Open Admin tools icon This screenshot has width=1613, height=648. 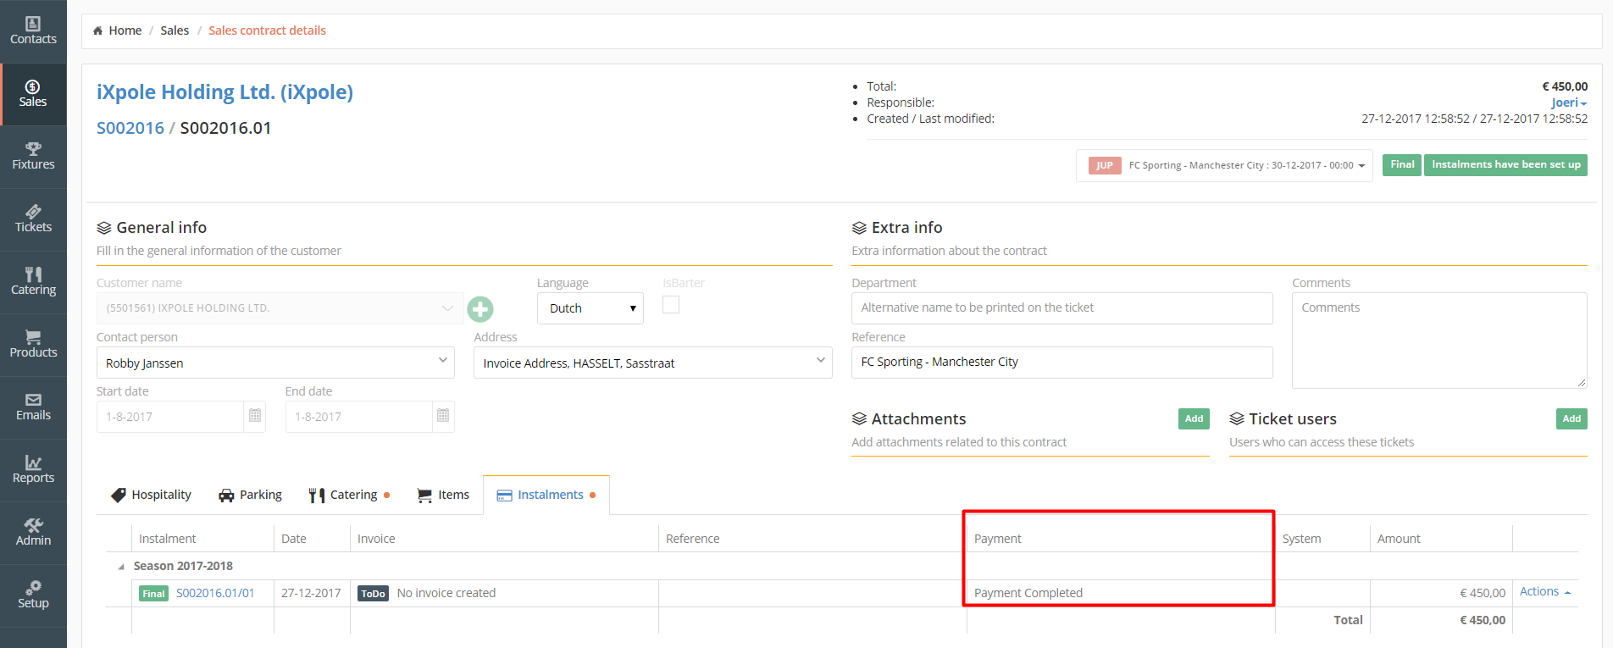point(33,525)
